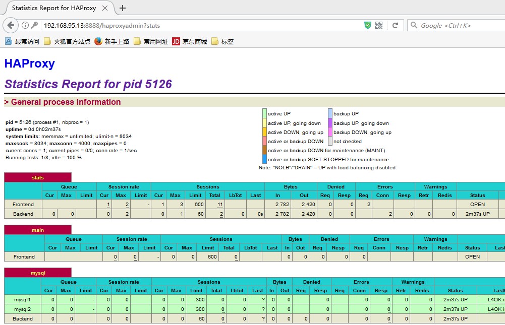
Task: Click the Sessions column header in stats table
Action: (x=208, y=186)
